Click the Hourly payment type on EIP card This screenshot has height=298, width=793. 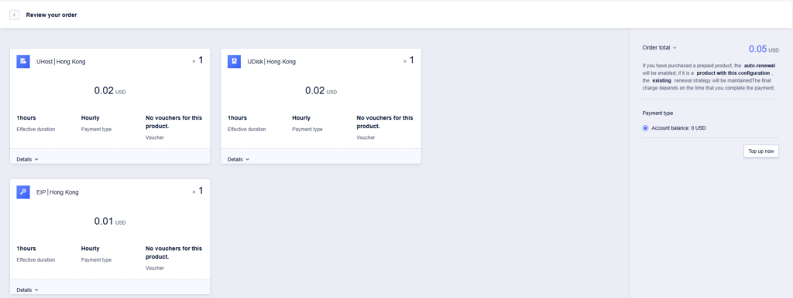(x=90, y=249)
